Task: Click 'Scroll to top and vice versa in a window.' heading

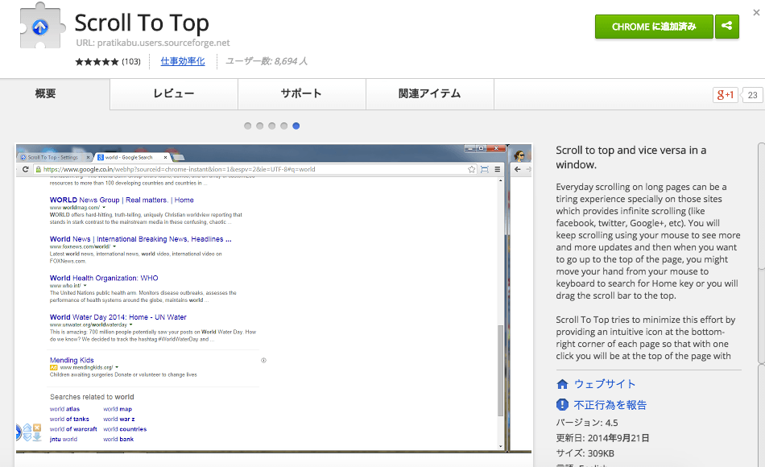Action: (631, 157)
